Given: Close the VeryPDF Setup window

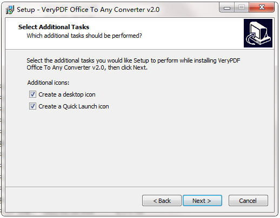Looking at the screenshot, I should 262,8.
